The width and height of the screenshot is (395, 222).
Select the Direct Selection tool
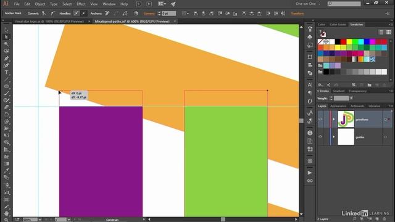pos(6,37)
